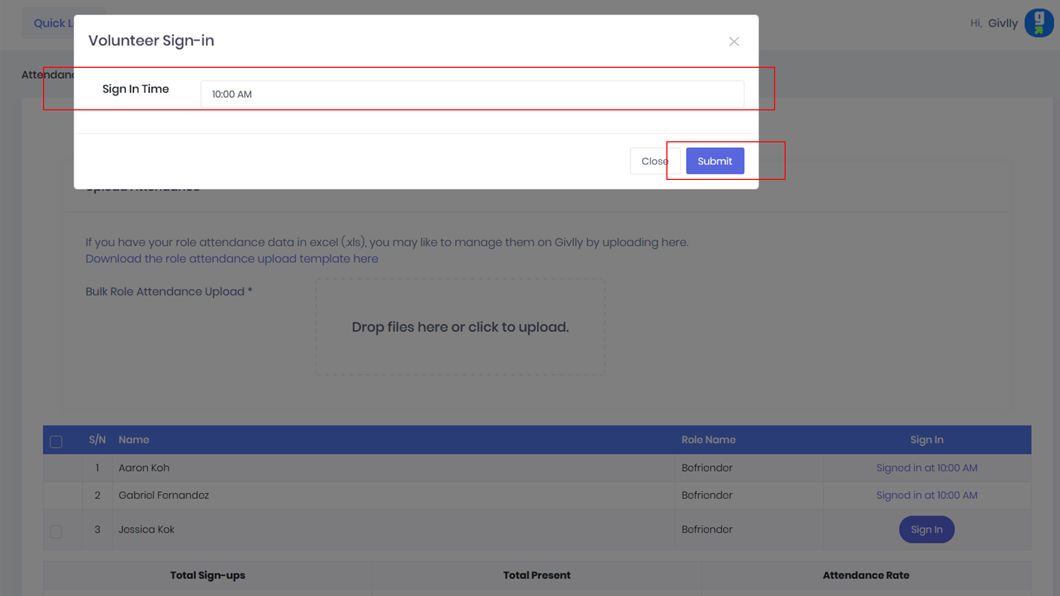Screen dimensions: 1060x596
Task: Click the Close button in the dialog
Action: point(651,161)
